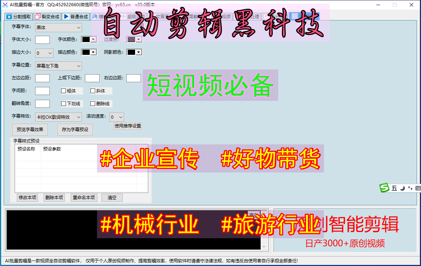Click the 字间距 input field
Viewport: 421px width, 266px height.
coord(42,91)
